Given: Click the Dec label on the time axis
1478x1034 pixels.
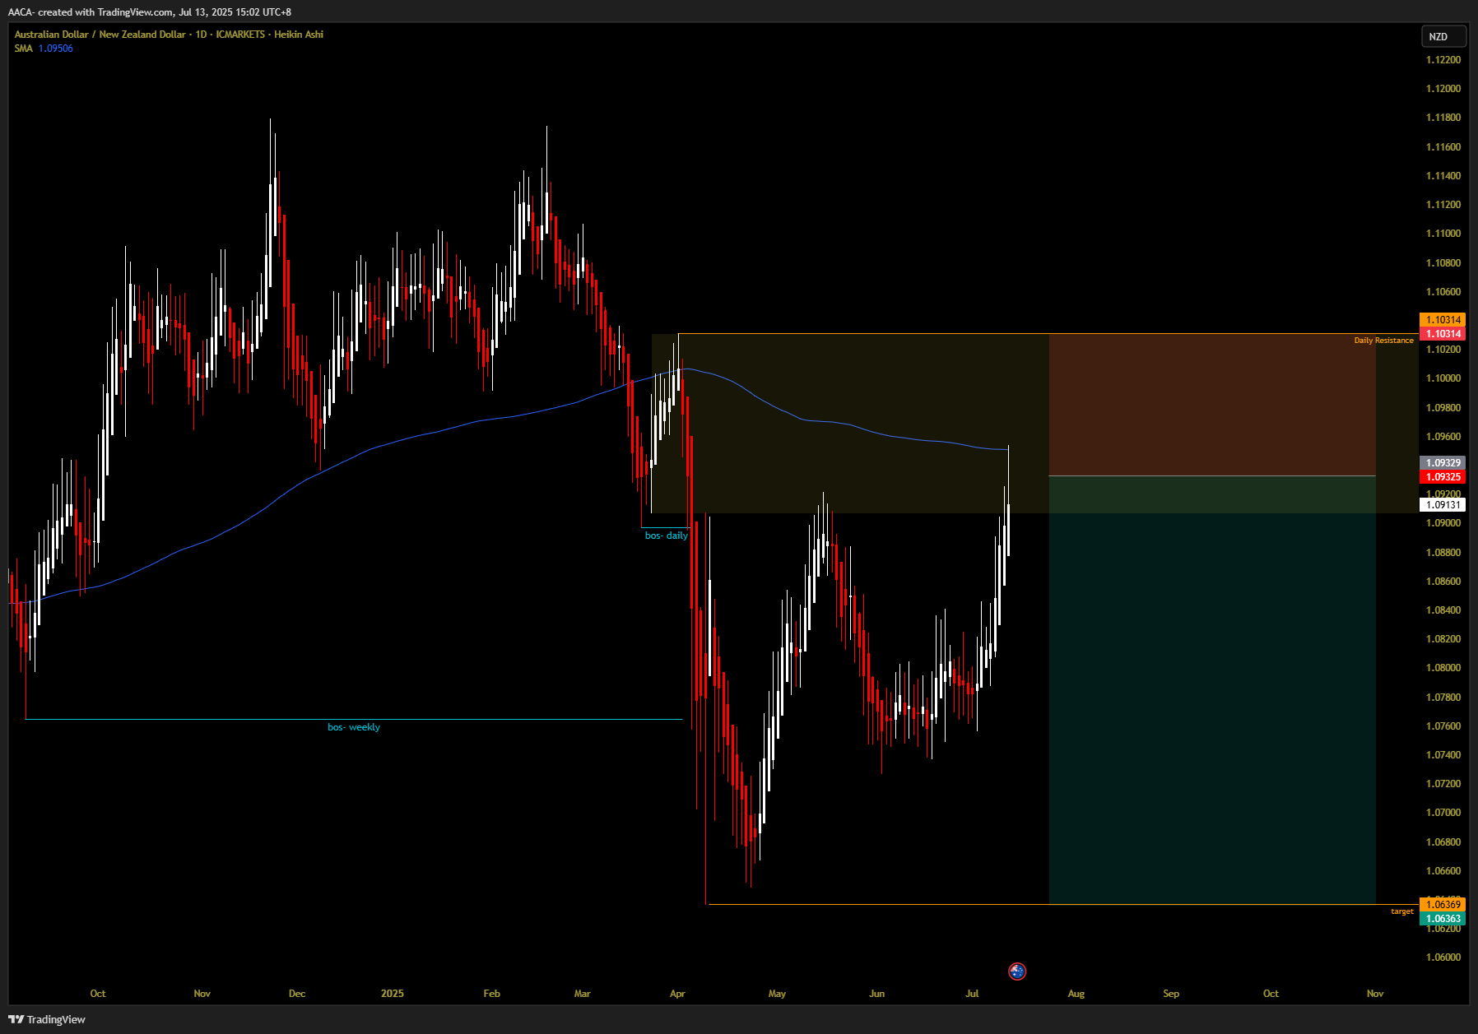Looking at the screenshot, I should [297, 994].
